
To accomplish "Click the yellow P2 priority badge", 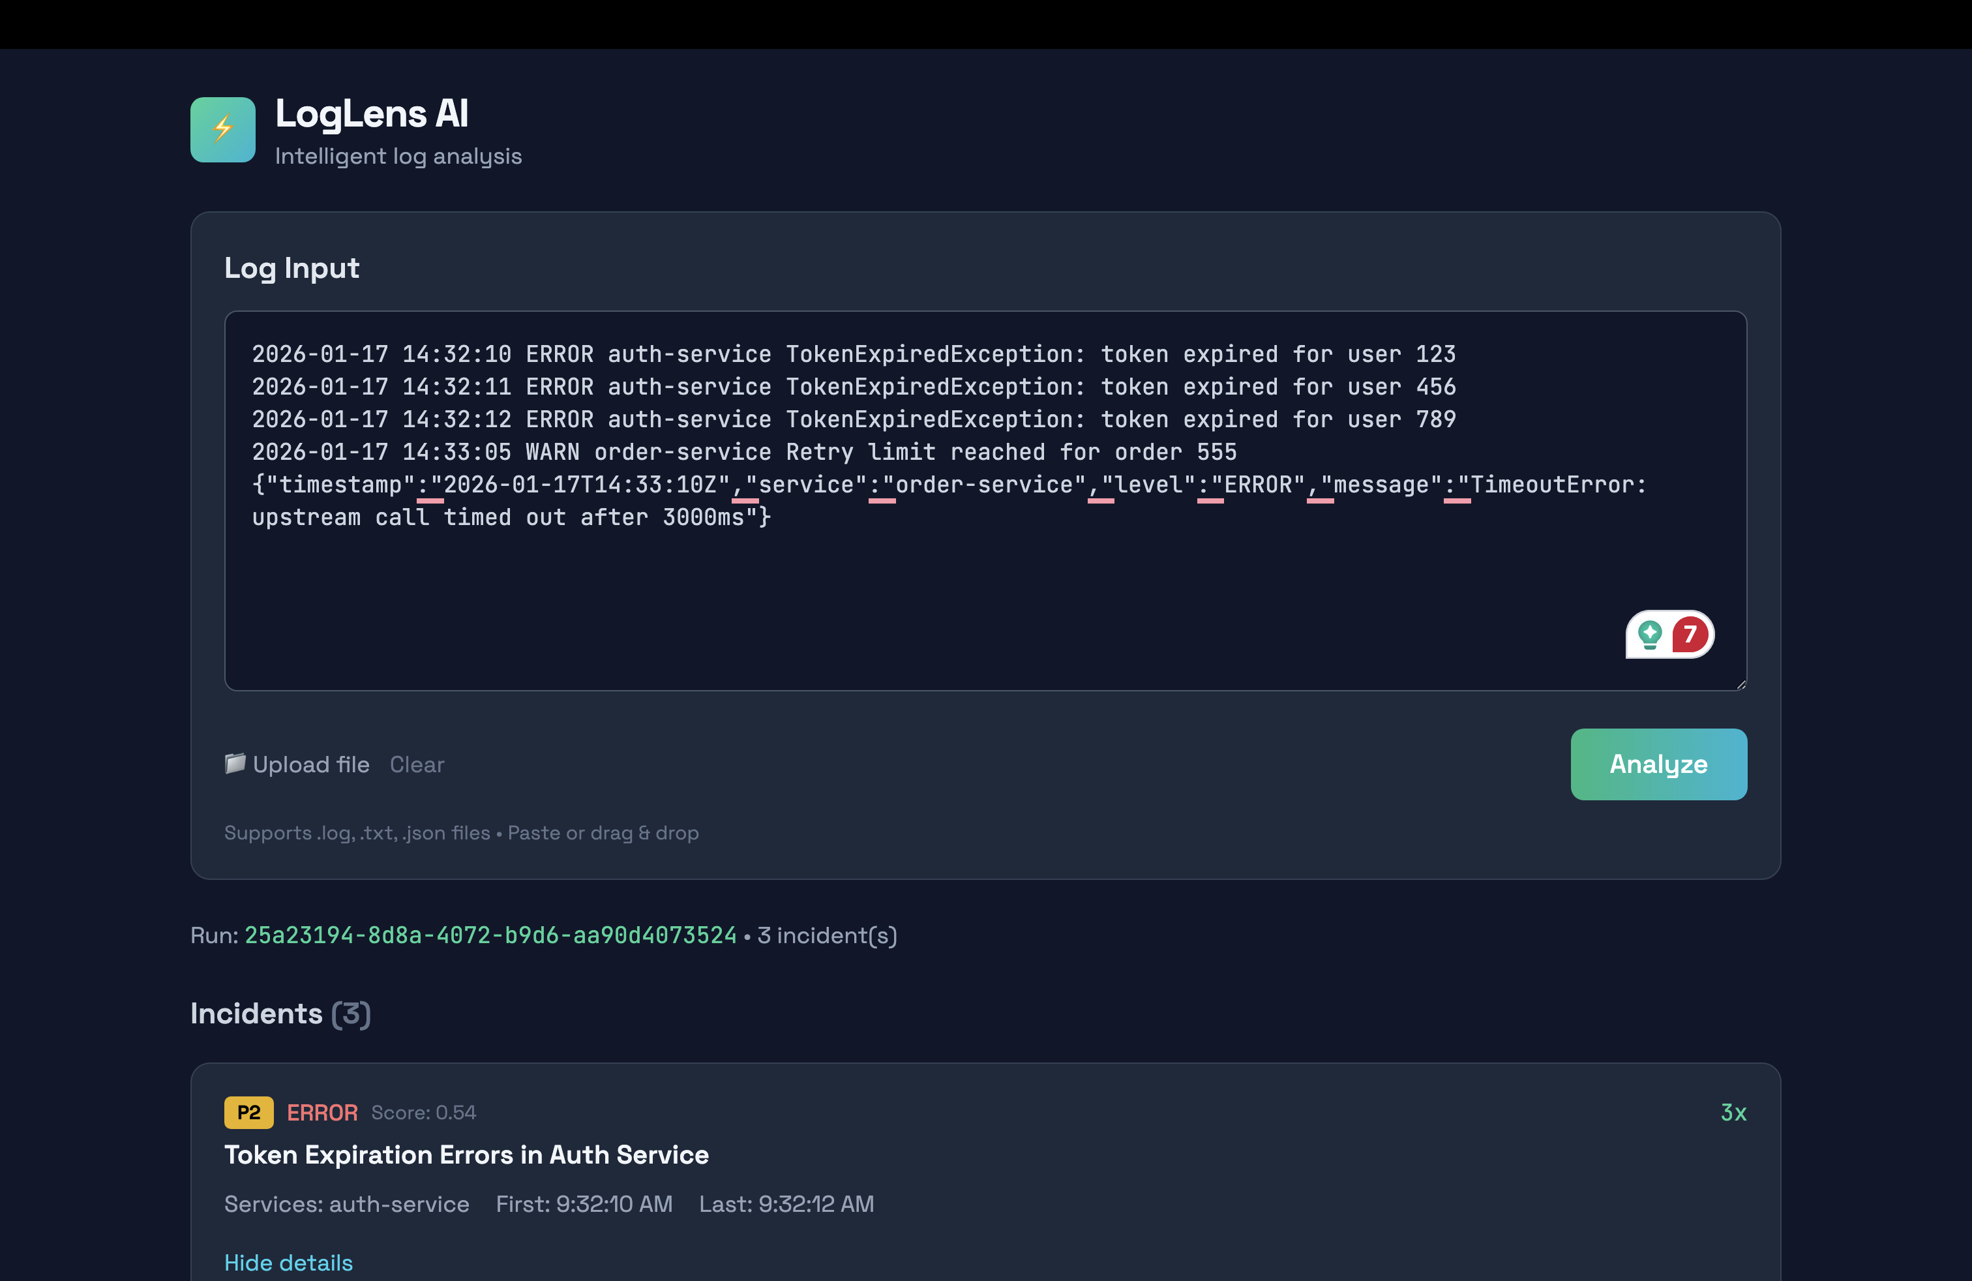I will [x=248, y=1112].
